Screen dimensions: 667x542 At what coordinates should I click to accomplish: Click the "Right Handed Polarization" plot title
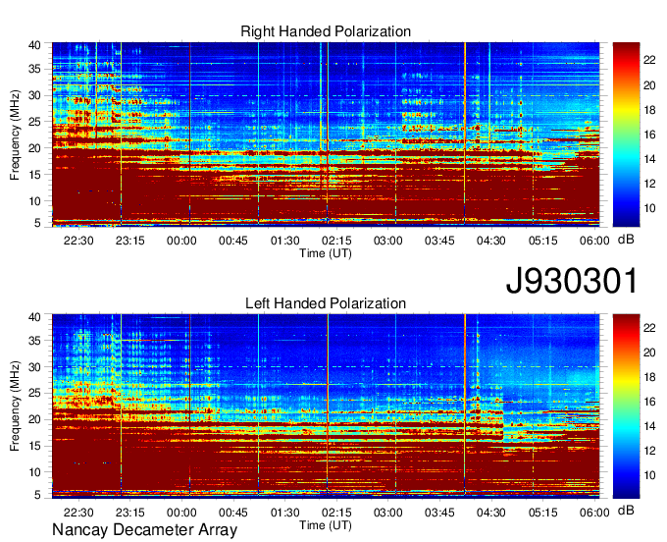326,31
